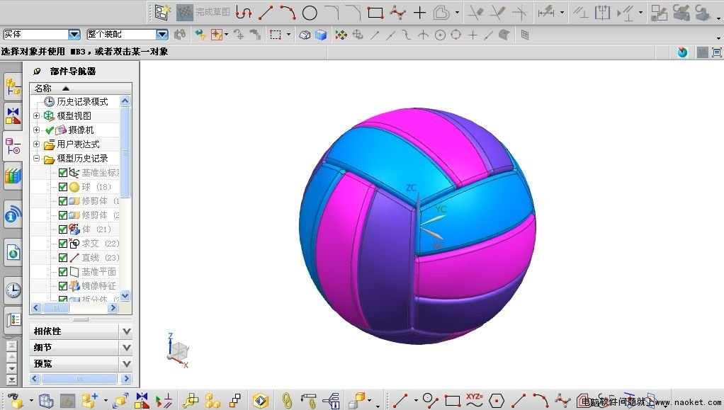Collapse the 模型历史记录 tree node

pos(36,159)
